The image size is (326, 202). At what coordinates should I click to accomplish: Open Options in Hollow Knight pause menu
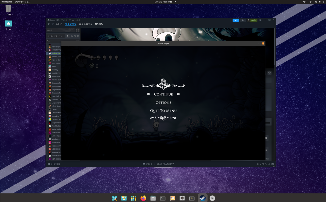tap(163, 103)
